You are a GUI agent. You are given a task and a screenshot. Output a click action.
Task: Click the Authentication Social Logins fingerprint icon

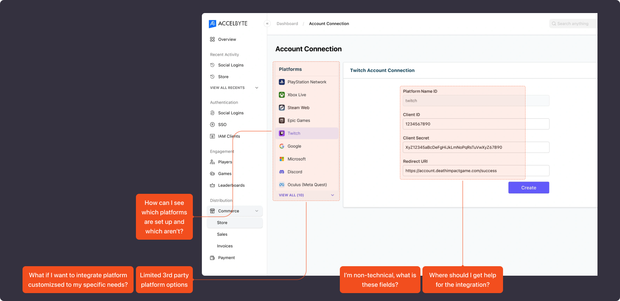point(213,113)
